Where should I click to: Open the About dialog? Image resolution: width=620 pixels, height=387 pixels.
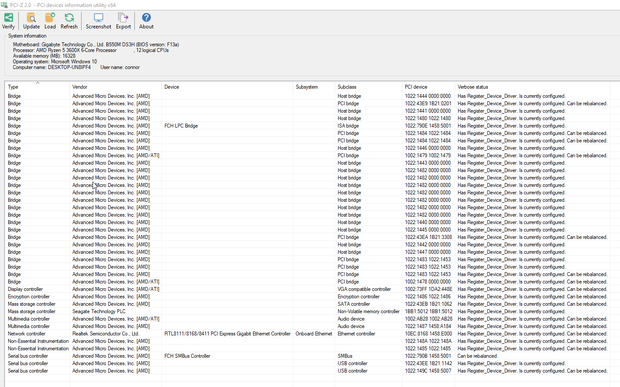point(146,18)
